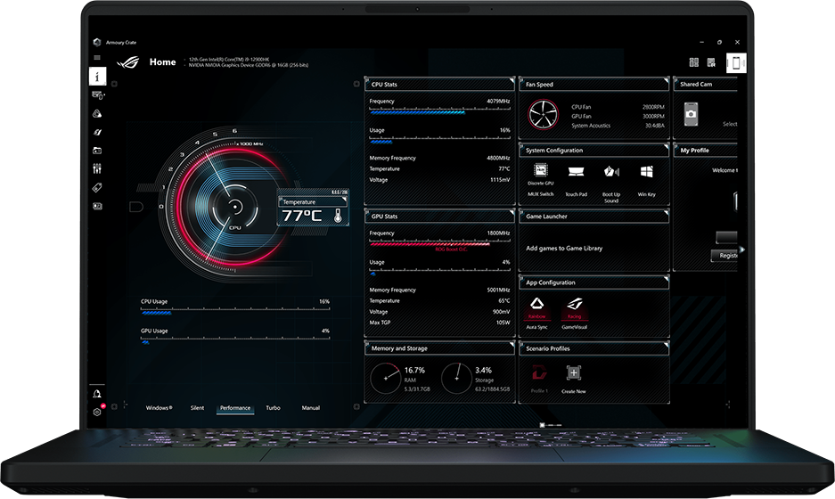The height and width of the screenshot is (499, 835).
Task: Click the thermometer icon beside 77°C
Action: [x=338, y=216]
